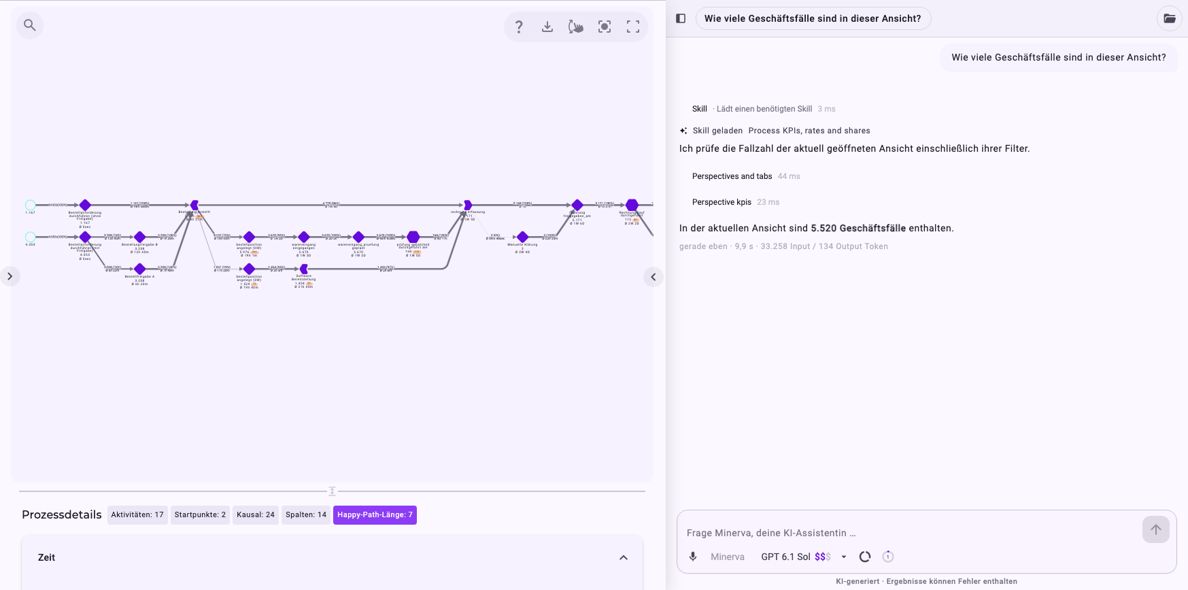Click the rechnung erfassung node
The image size is (1188, 590).
(468, 205)
